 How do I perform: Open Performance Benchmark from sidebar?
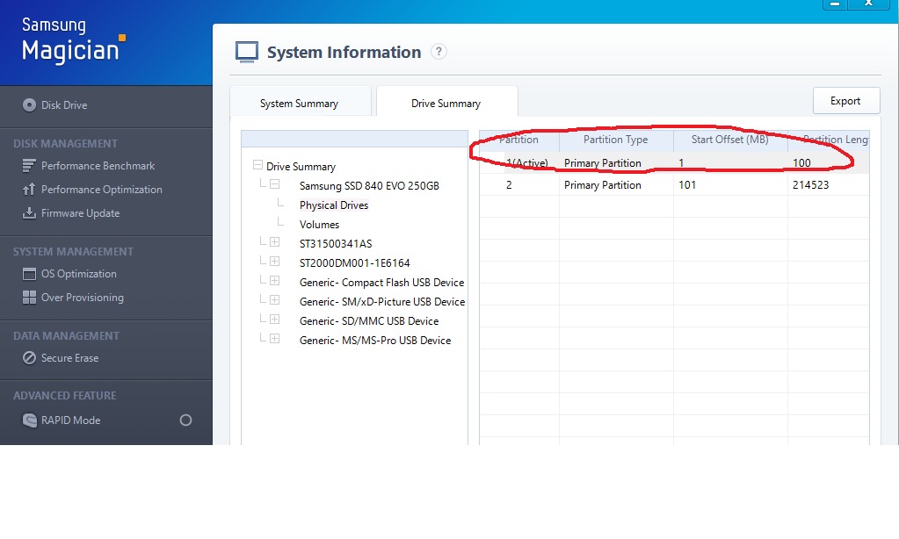[98, 166]
